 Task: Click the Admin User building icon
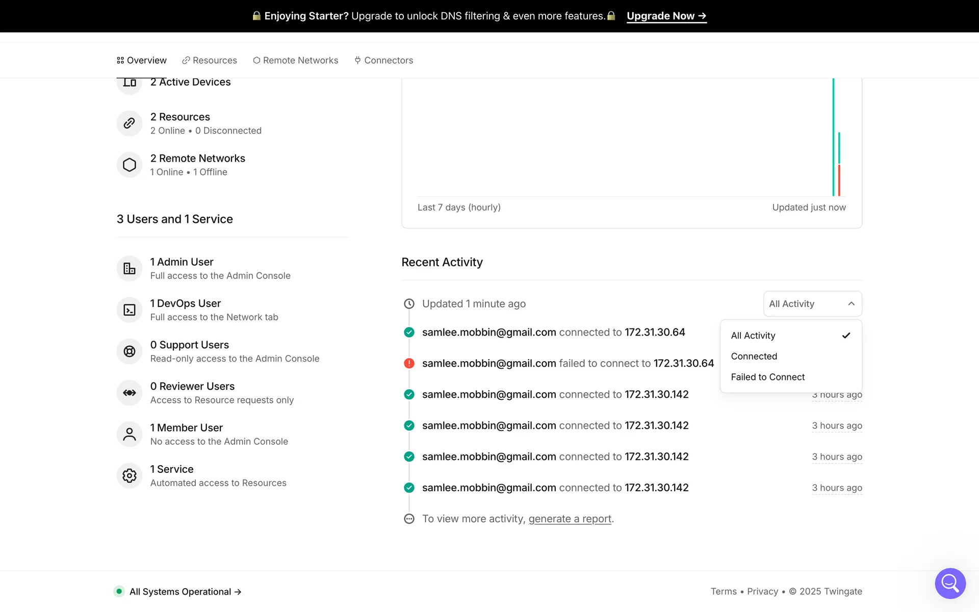point(130,268)
